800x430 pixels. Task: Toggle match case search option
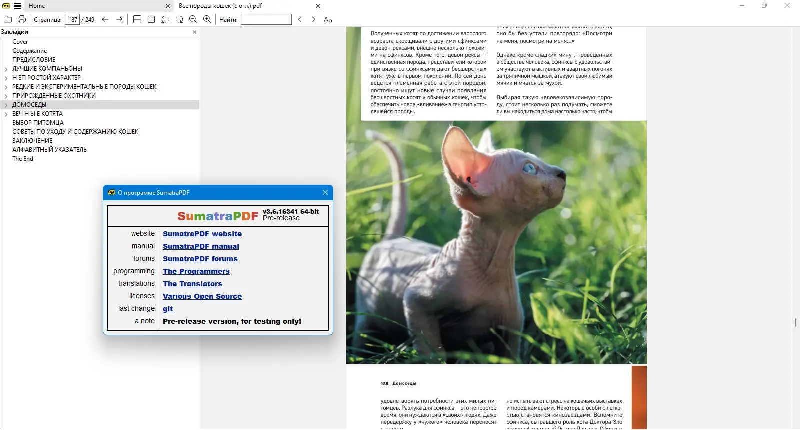coord(328,19)
